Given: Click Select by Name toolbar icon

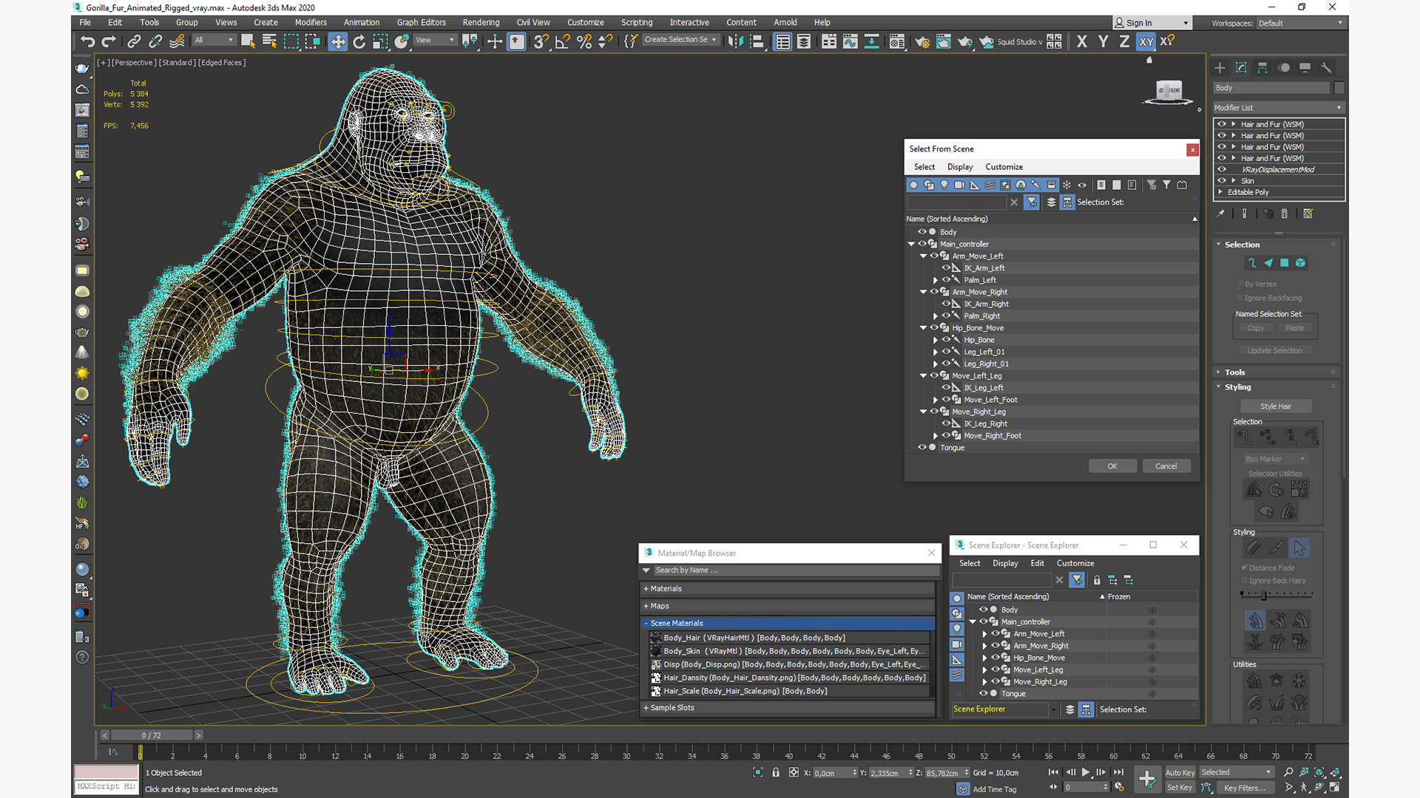Looking at the screenshot, I should pos(269,41).
